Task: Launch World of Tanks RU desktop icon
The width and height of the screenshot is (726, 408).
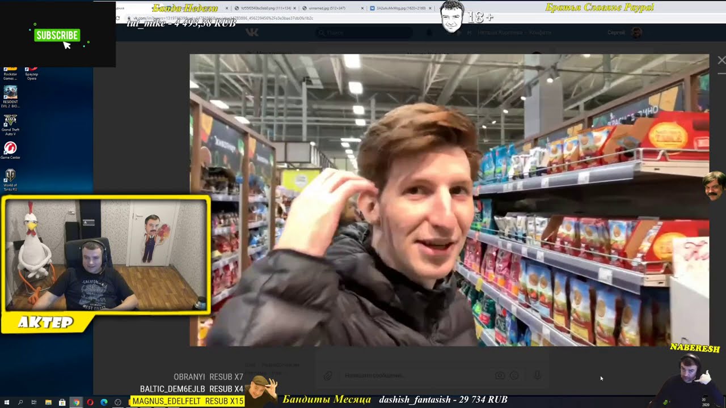Action: pos(10,180)
